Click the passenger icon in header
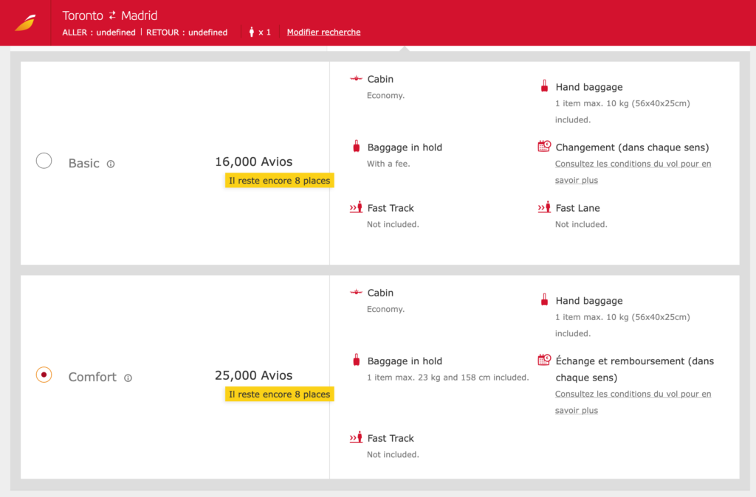Image resolution: width=756 pixels, height=497 pixels. [x=252, y=32]
